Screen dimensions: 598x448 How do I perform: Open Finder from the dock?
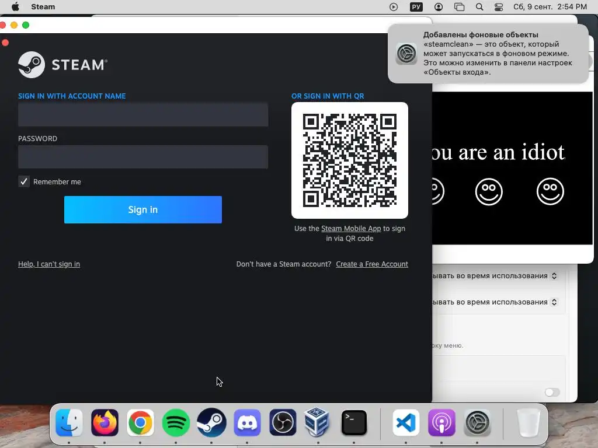[69, 422]
